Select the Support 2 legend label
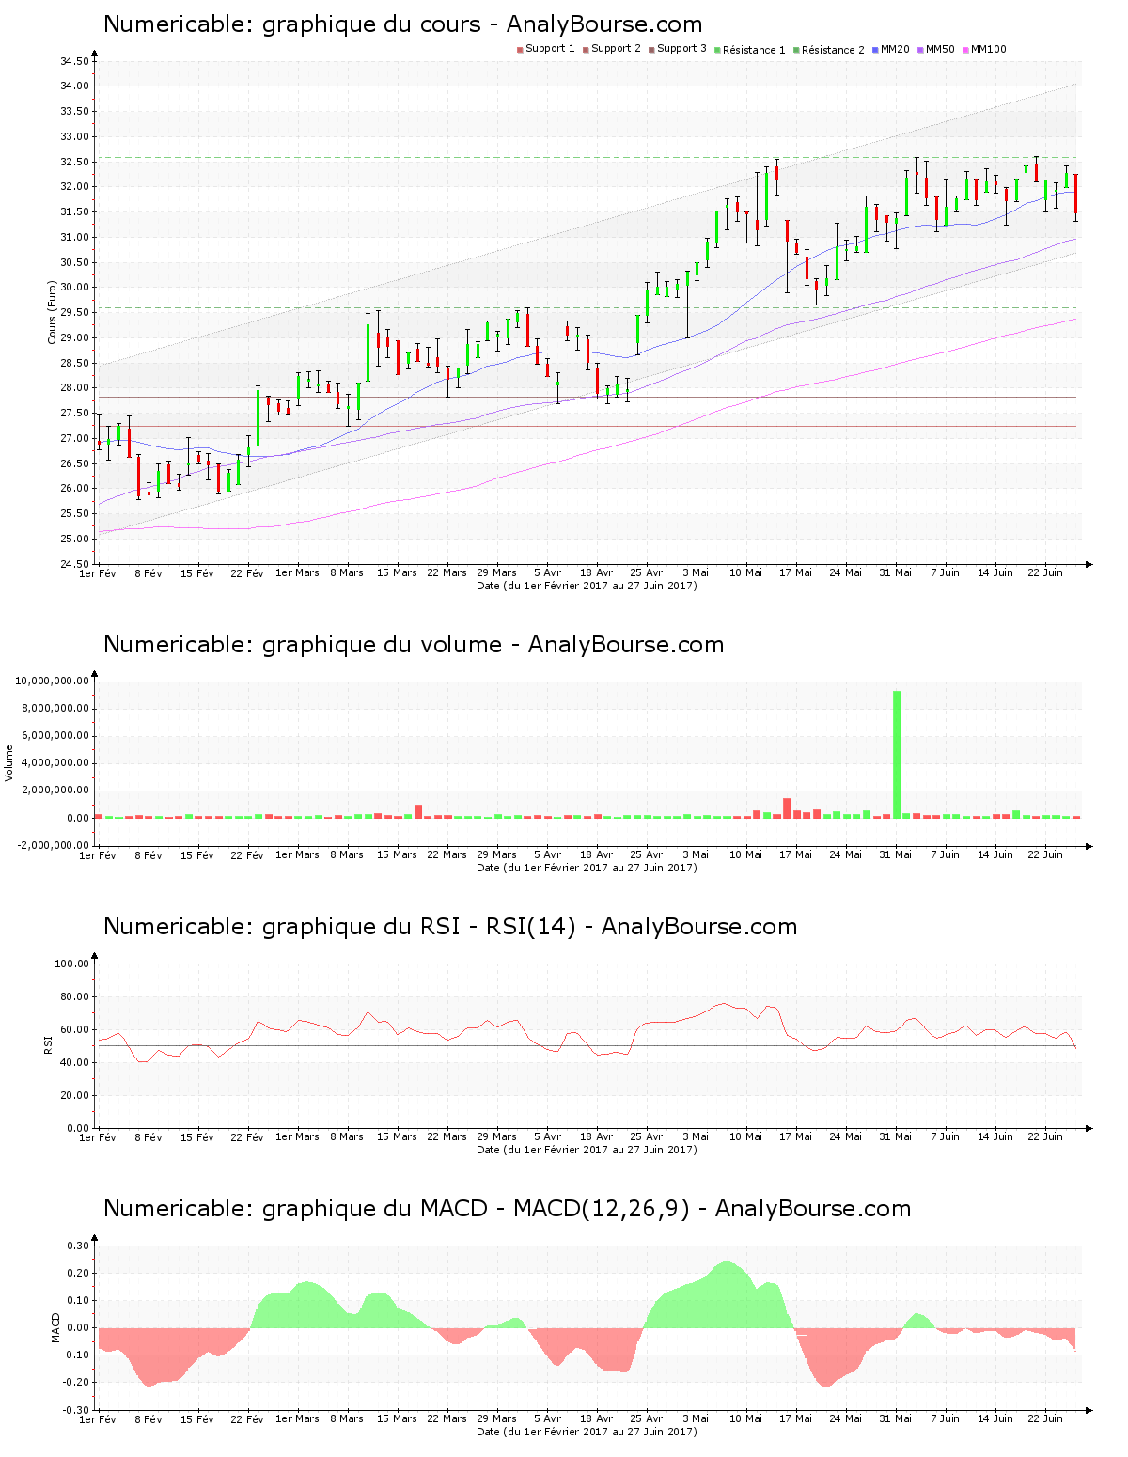The image size is (1128, 1457). (616, 49)
